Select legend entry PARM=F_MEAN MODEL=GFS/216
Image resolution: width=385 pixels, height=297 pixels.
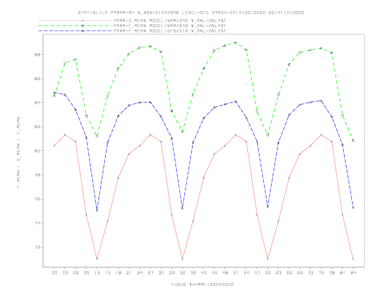pyautogui.click(x=170, y=31)
